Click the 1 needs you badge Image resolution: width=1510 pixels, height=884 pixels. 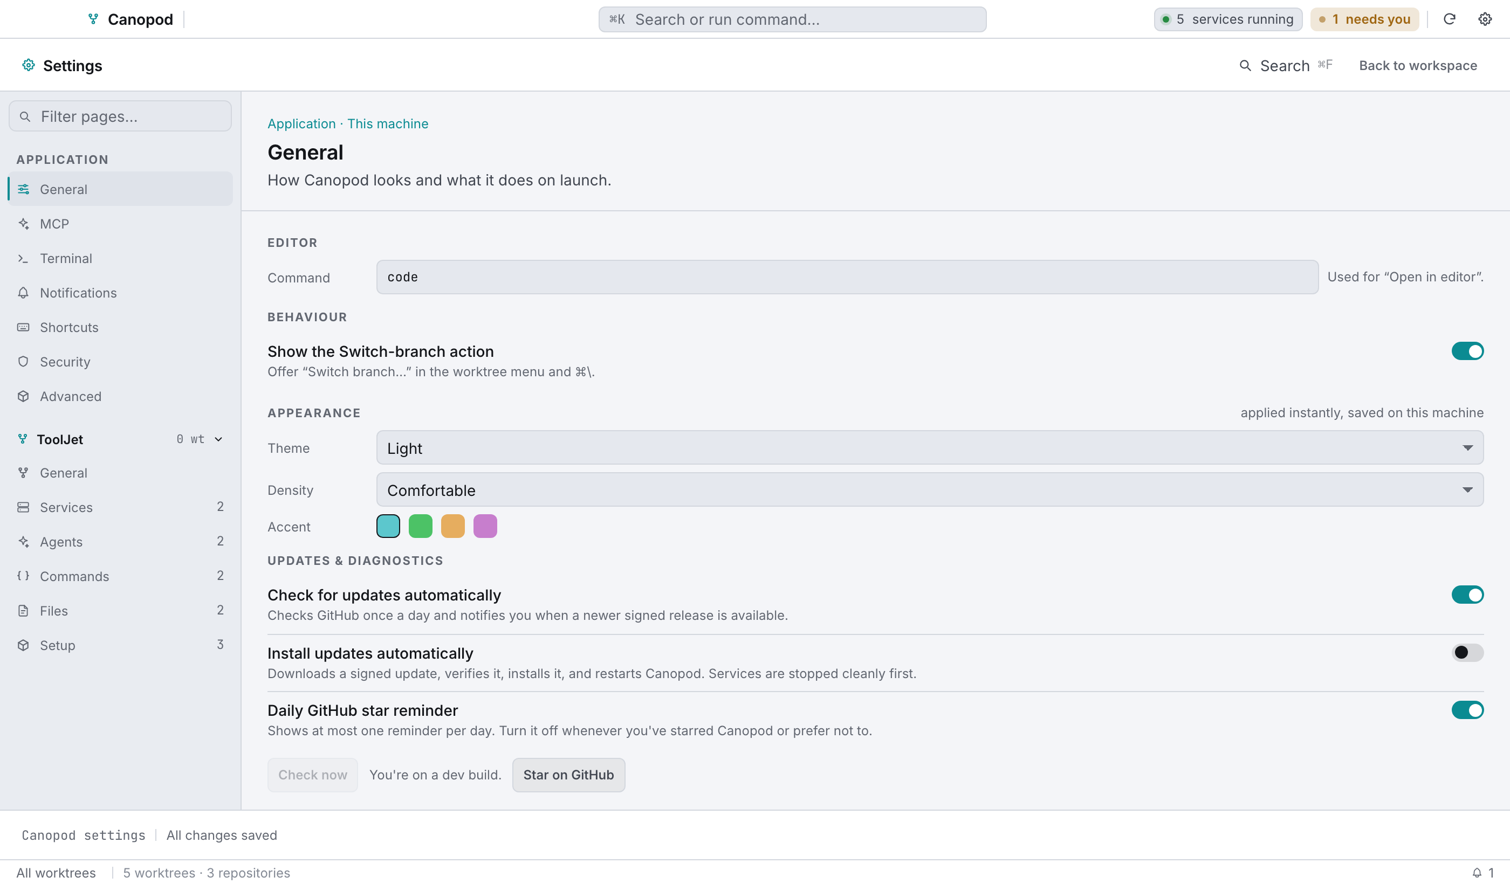point(1364,19)
